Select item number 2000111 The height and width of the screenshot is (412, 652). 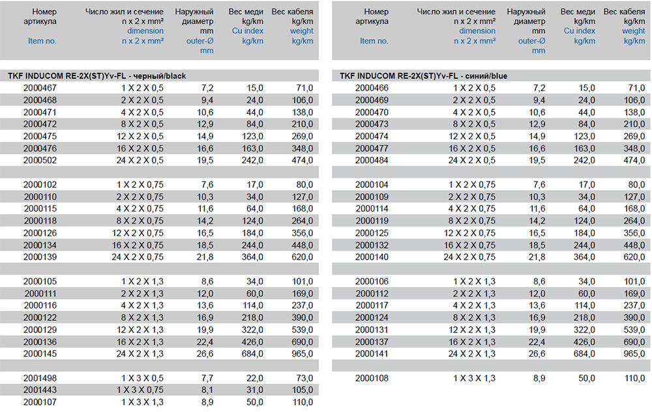40,294
